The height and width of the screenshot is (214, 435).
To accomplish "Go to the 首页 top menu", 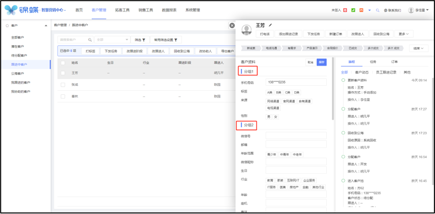I will click(79, 10).
